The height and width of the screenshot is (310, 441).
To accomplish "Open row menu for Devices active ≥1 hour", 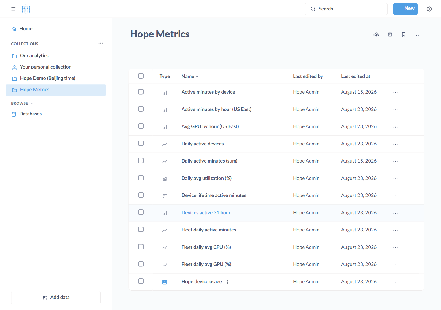I will click(x=396, y=213).
